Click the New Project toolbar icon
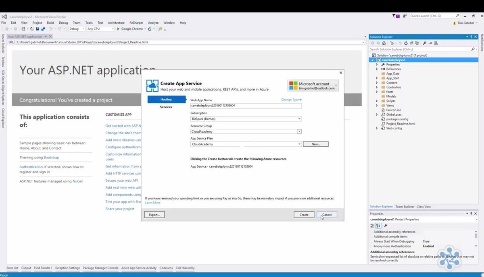Image resolution: width=484 pixels, height=277 pixels. [x=23, y=29]
